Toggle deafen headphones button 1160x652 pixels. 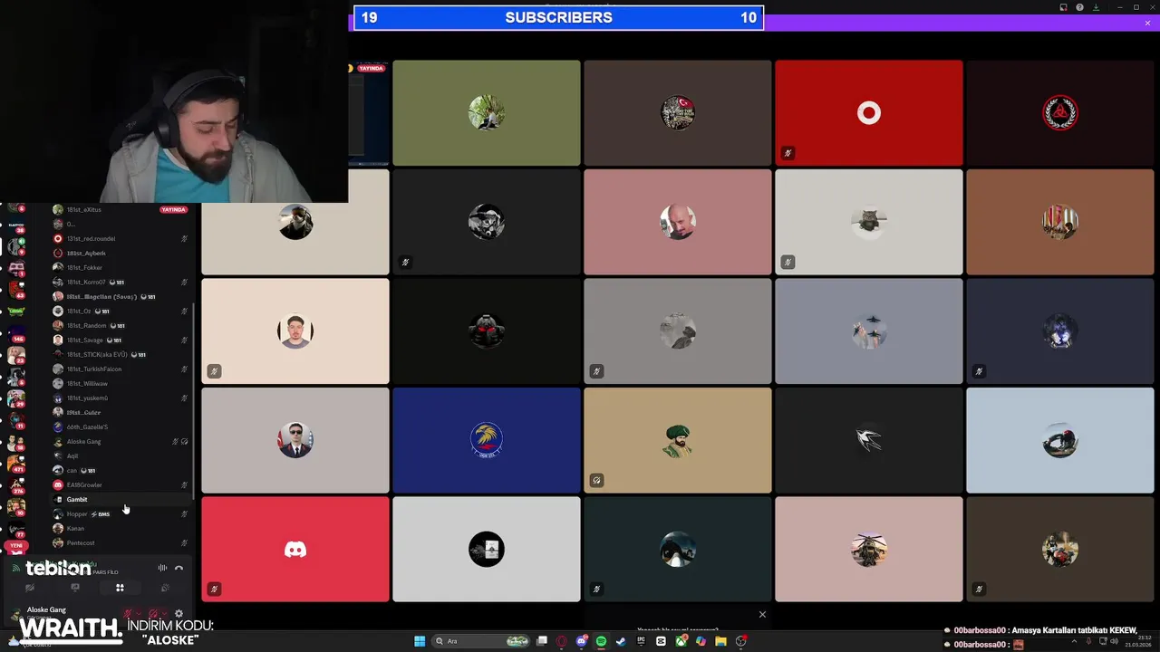pos(155,614)
